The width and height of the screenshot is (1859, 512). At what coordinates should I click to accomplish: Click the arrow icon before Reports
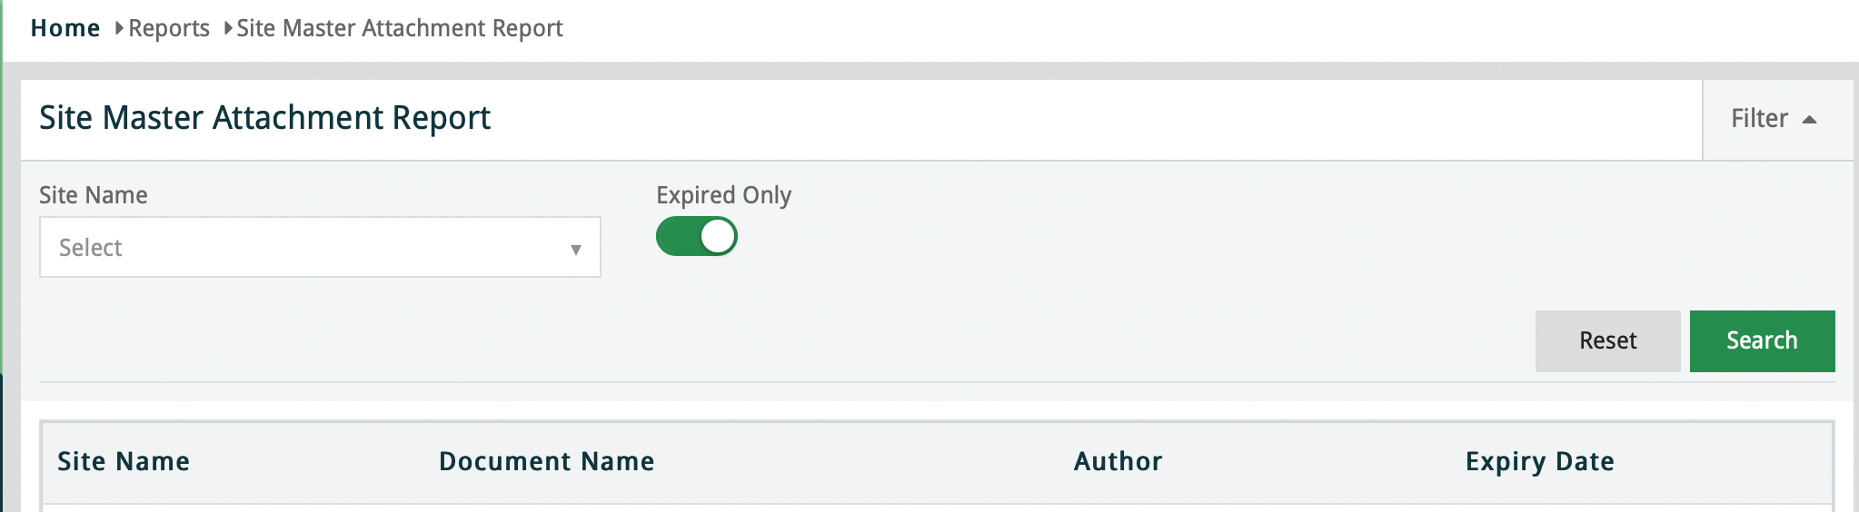click(x=119, y=28)
